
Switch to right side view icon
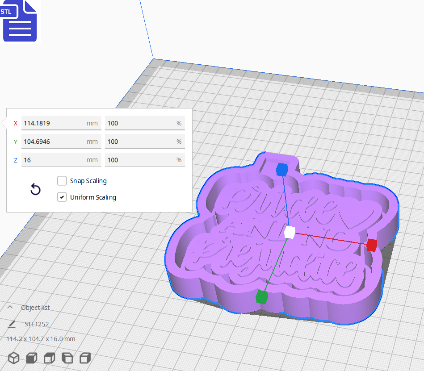coord(84,358)
